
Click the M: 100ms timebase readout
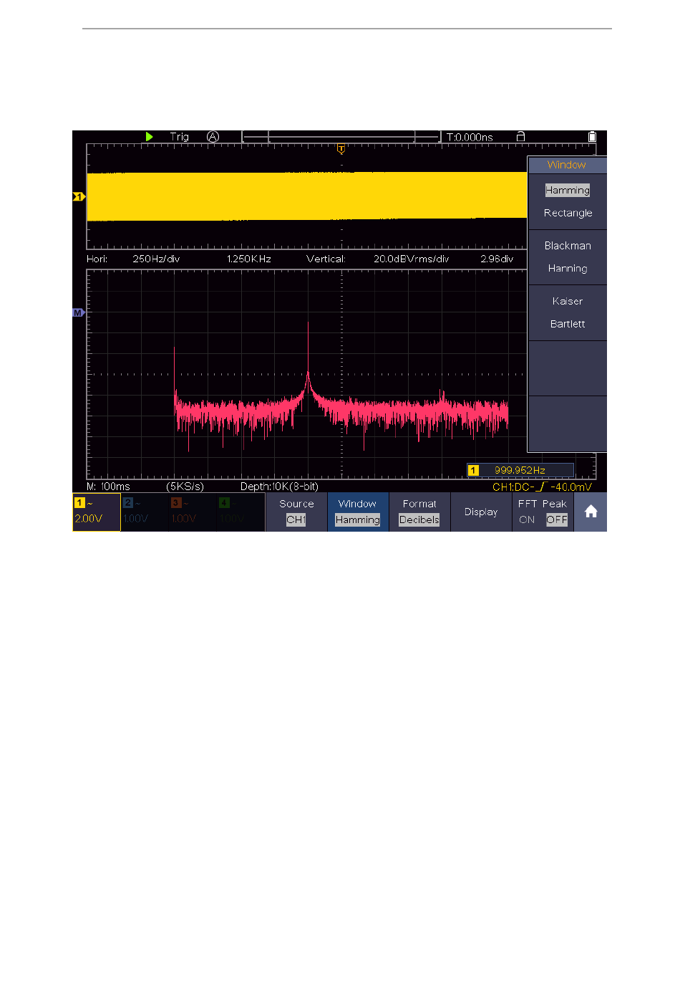pos(108,487)
